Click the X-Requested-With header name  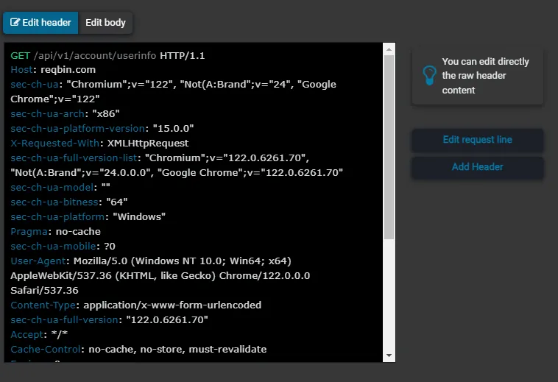point(54,143)
